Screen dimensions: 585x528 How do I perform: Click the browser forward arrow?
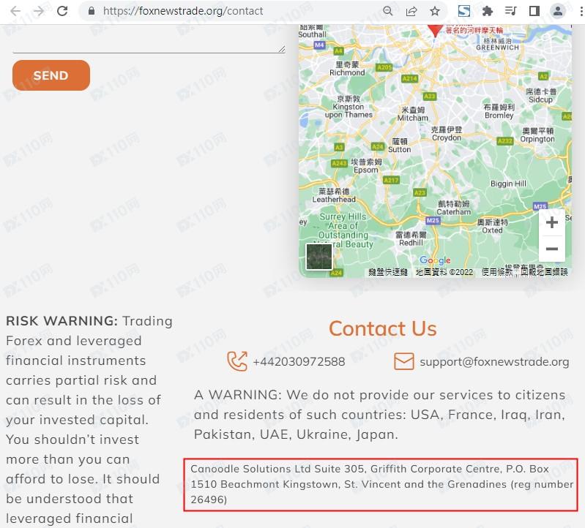(x=38, y=11)
